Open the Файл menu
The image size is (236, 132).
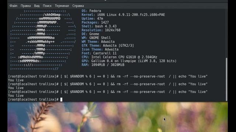coord(13,6)
